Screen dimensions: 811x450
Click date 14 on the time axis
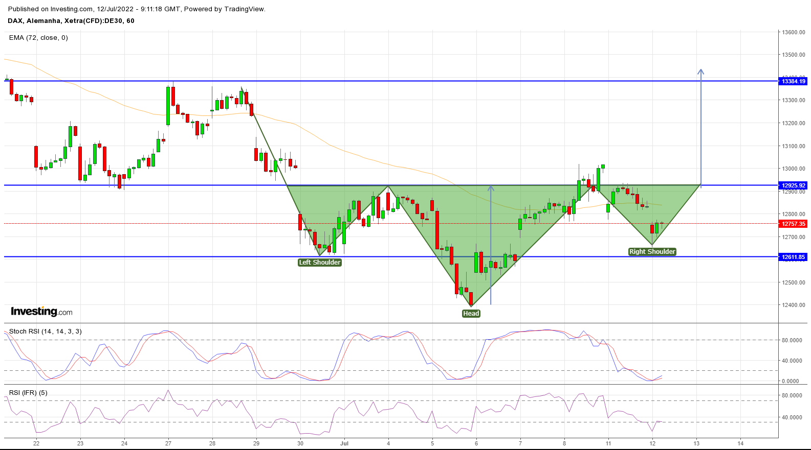pyautogui.click(x=740, y=443)
